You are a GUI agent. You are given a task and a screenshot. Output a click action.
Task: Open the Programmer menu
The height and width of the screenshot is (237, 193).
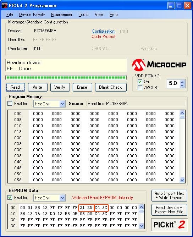pyautogui.click(x=62, y=15)
